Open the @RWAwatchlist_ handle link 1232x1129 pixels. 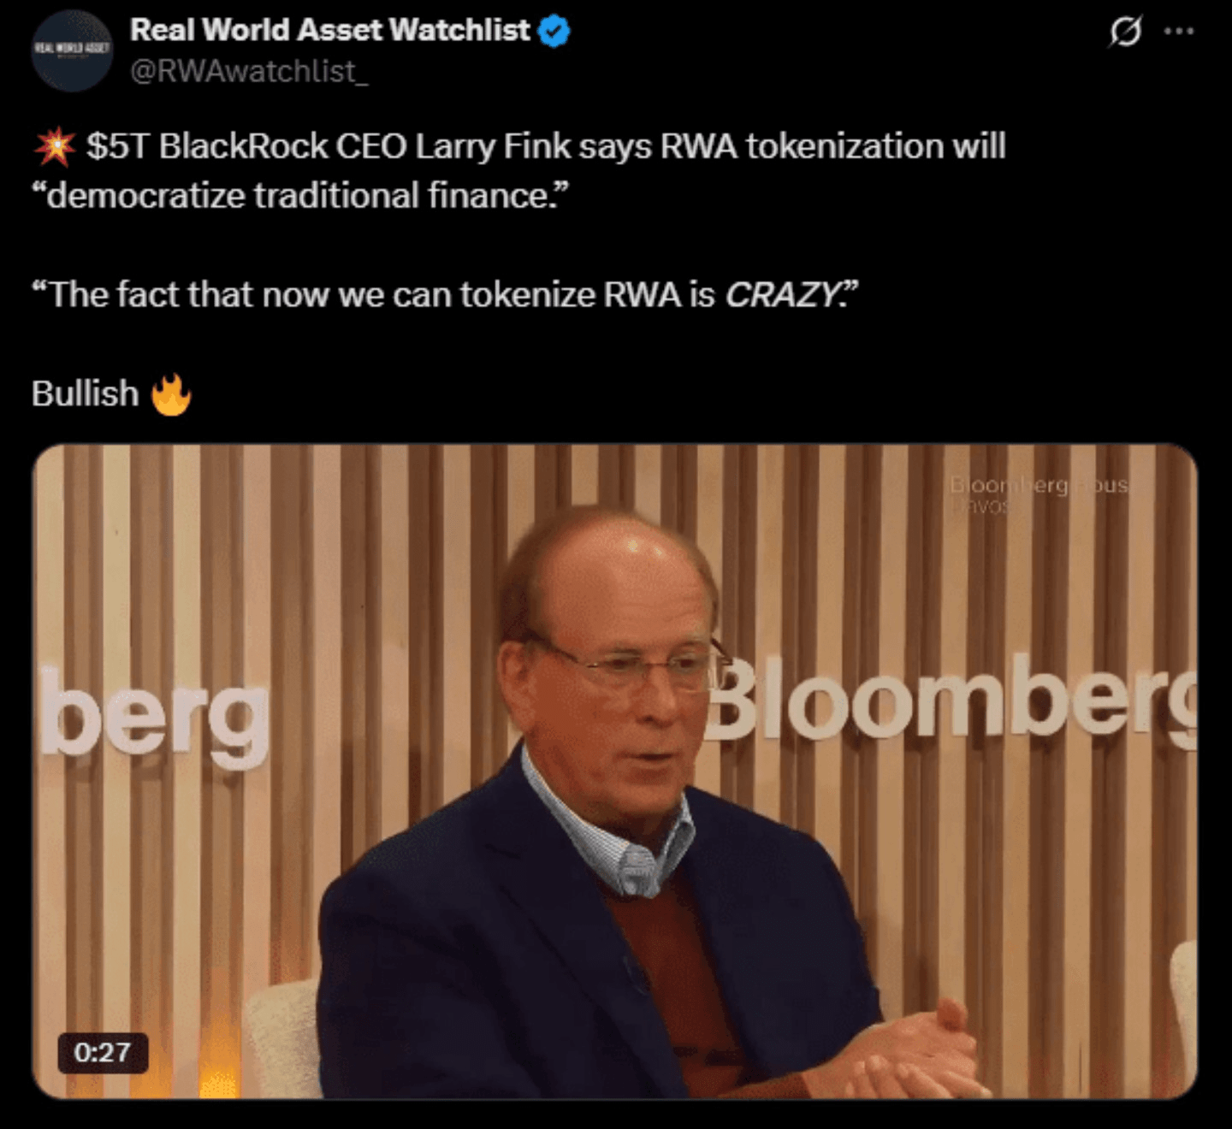pyautogui.click(x=249, y=71)
